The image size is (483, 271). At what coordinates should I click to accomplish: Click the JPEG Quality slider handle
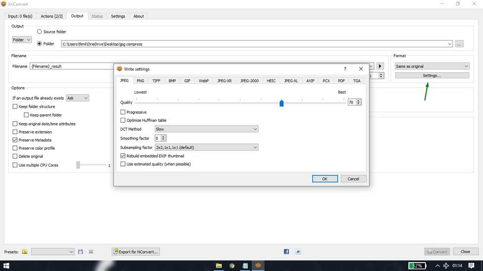click(282, 102)
